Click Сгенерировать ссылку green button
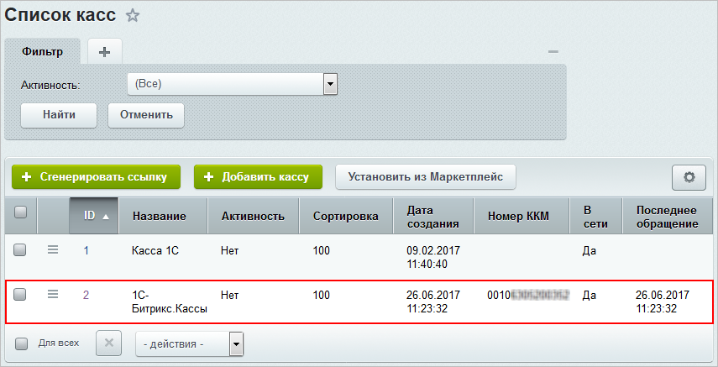718x367 pixels. pos(96,177)
